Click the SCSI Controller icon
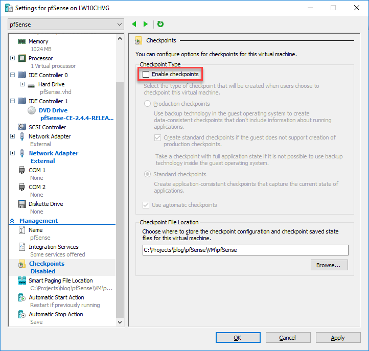 [22, 127]
